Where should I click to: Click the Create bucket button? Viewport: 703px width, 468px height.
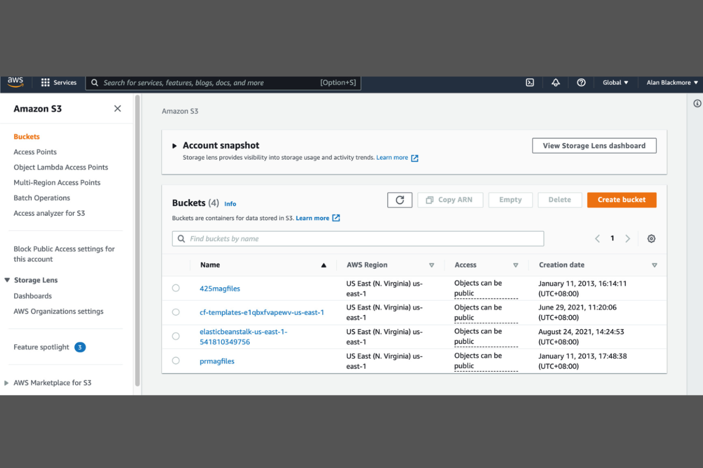tap(621, 200)
